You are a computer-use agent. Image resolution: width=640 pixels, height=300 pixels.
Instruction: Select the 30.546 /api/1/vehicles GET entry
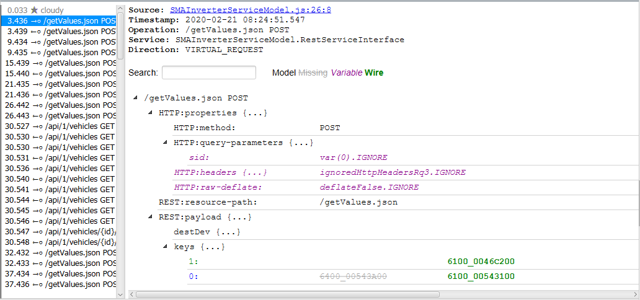pos(59,221)
